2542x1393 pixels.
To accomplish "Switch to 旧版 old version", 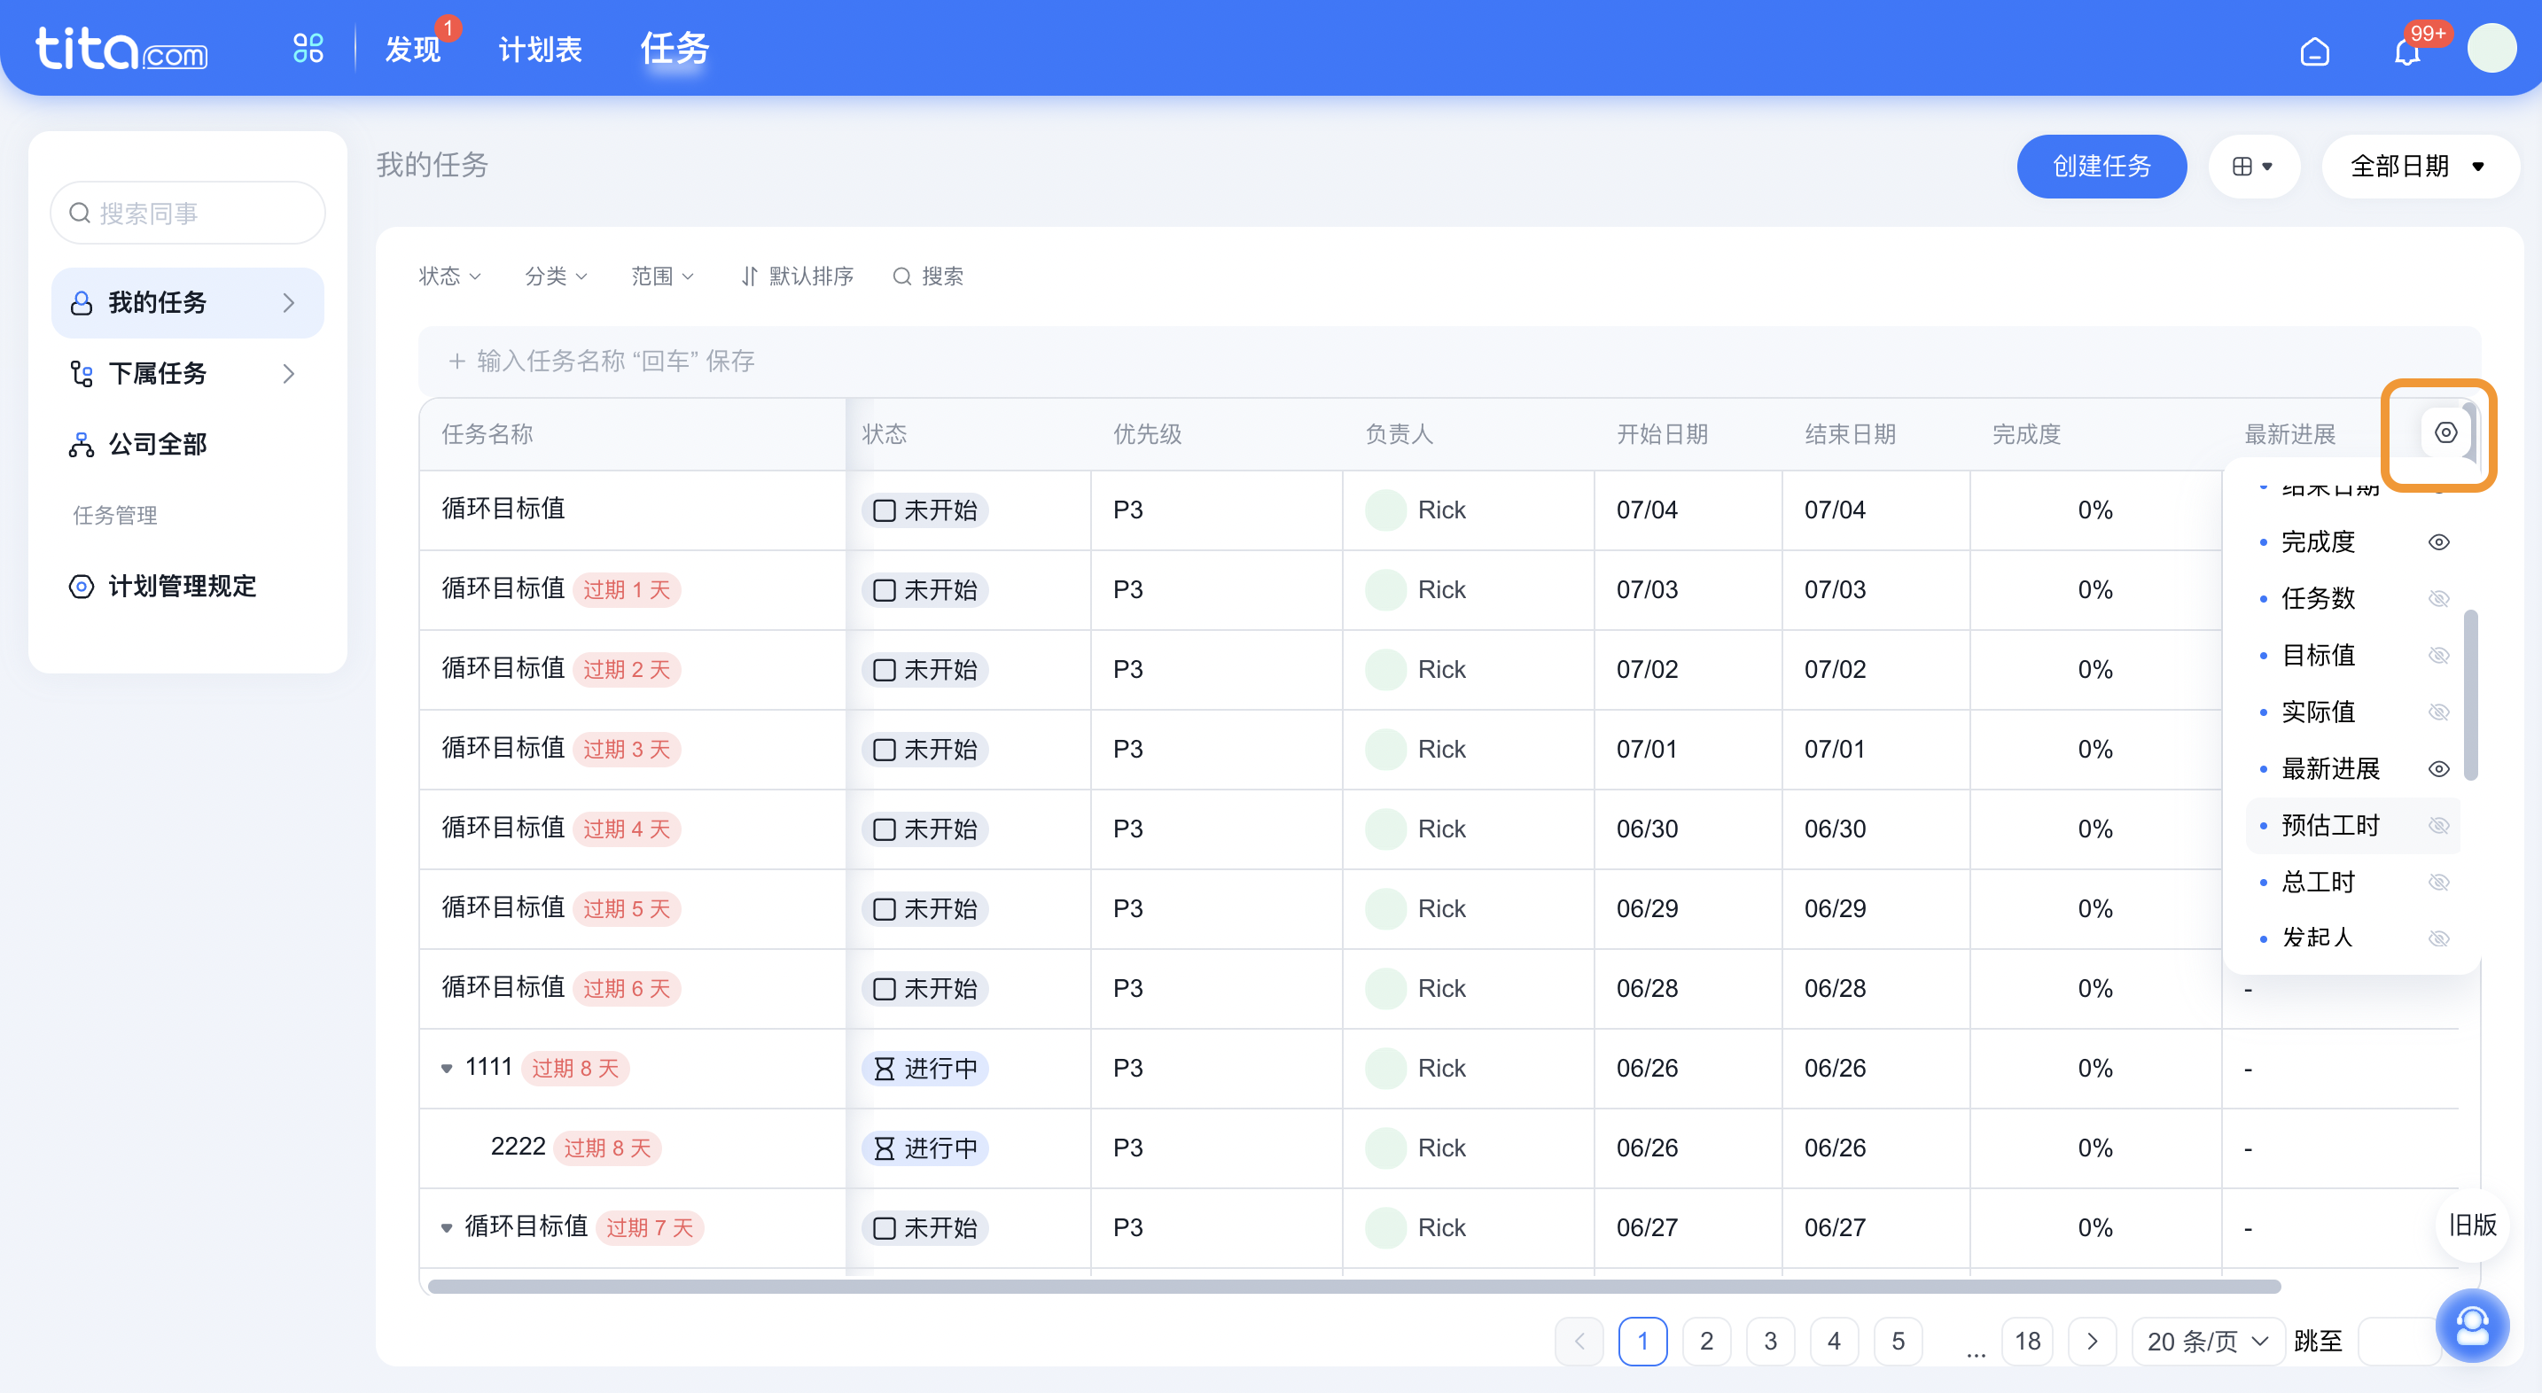I will [2472, 1225].
